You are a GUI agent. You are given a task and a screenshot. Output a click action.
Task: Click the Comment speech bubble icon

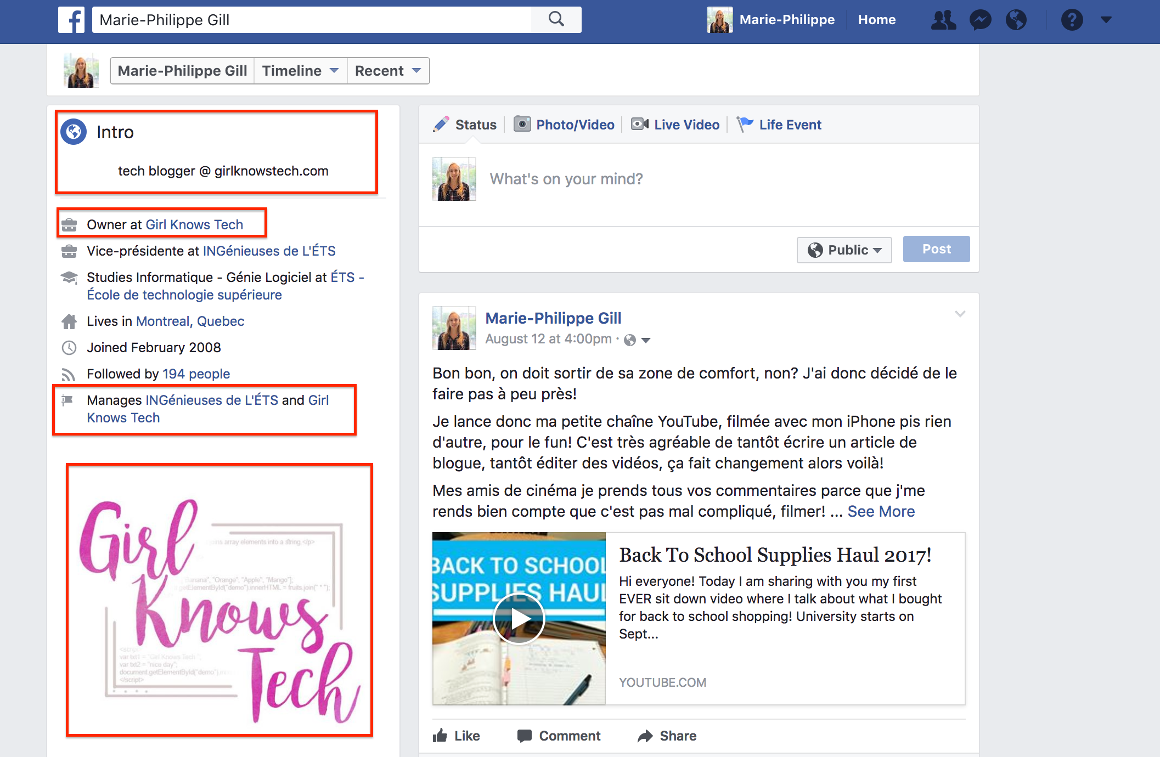[x=525, y=736]
